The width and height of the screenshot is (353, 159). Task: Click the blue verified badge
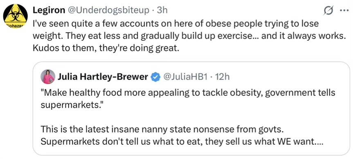pyautogui.click(x=155, y=77)
